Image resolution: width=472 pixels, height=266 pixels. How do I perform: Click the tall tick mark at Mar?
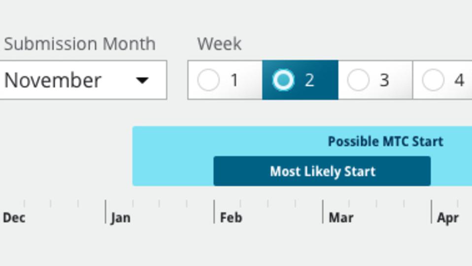[323, 211]
